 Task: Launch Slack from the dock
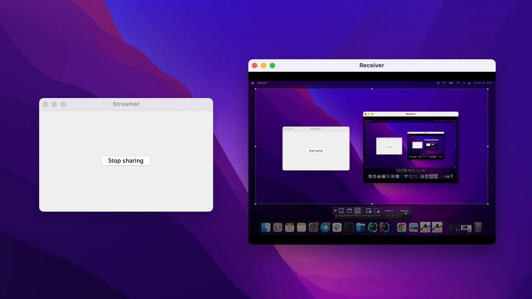coord(337,227)
